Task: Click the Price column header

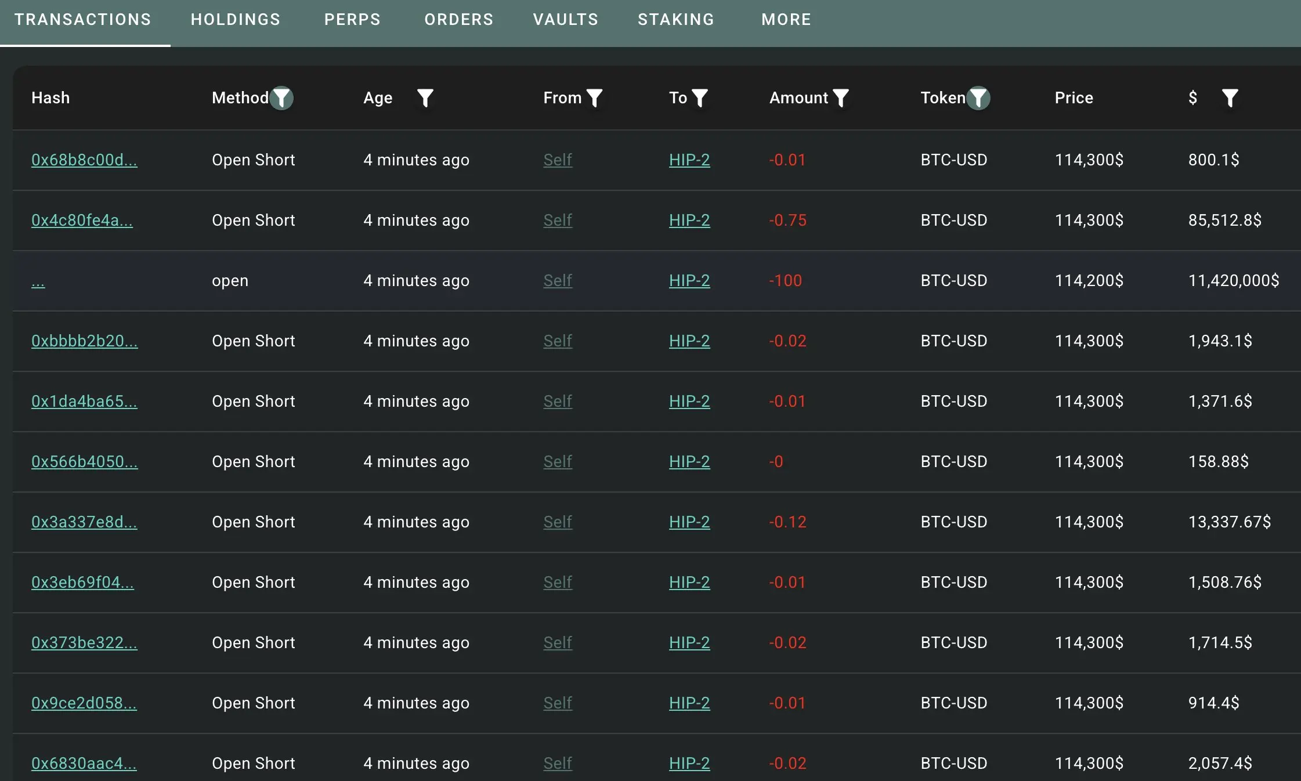Action: coord(1074,98)
